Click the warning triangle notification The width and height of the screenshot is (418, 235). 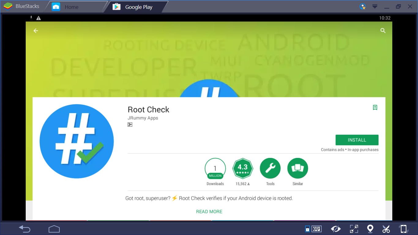[39, 18]
